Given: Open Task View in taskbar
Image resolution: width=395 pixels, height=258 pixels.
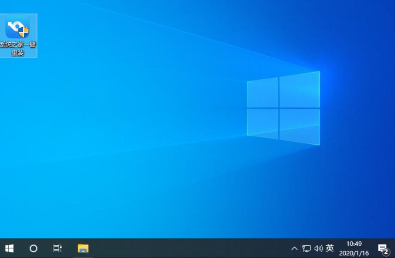Looking at the screenshot, I should pos(58,248).
